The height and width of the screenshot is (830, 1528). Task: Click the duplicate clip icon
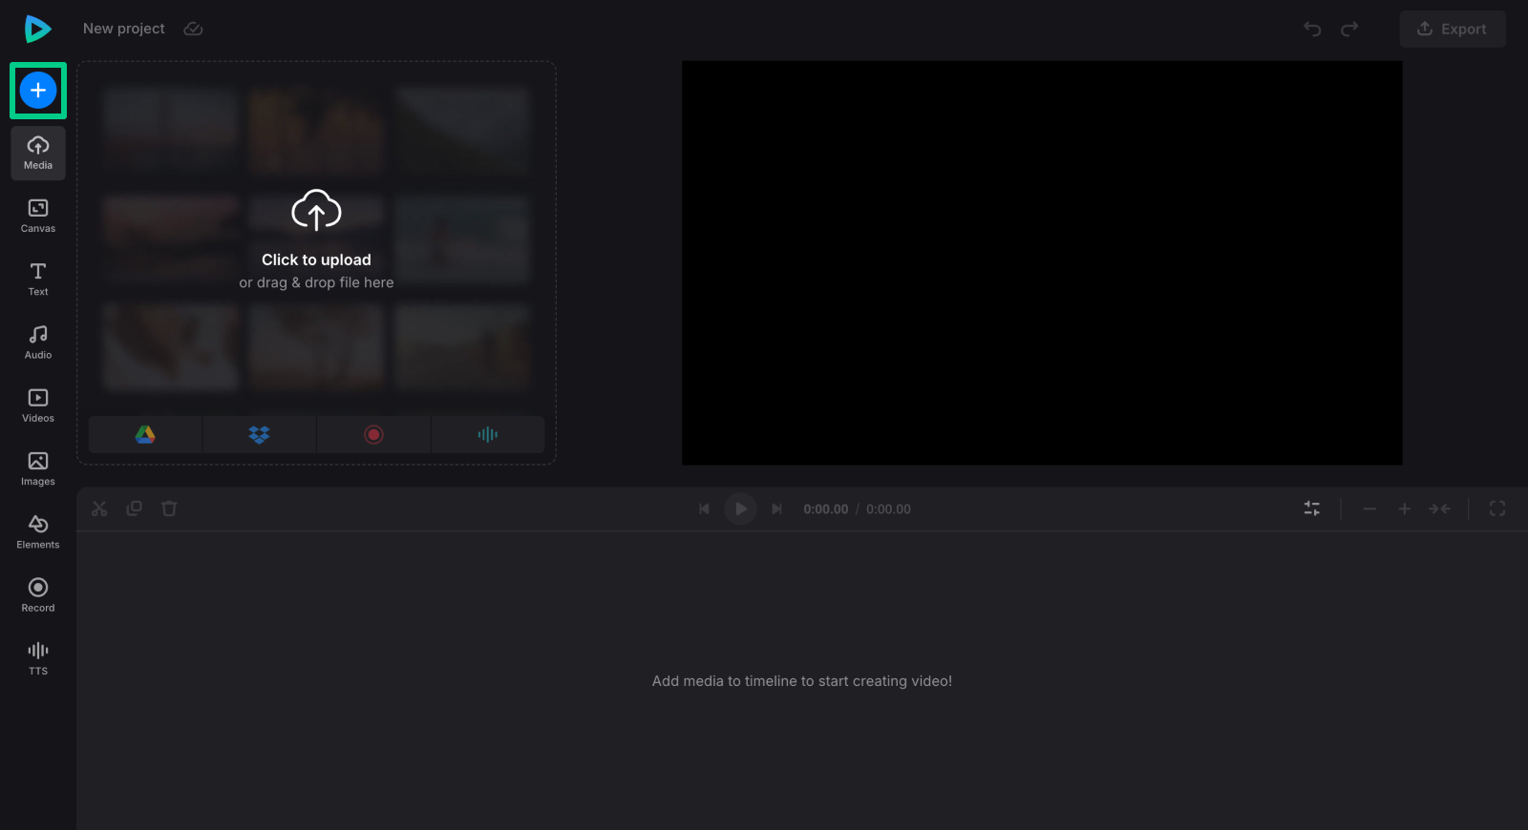pyautogui.click(x=135, y=508)
